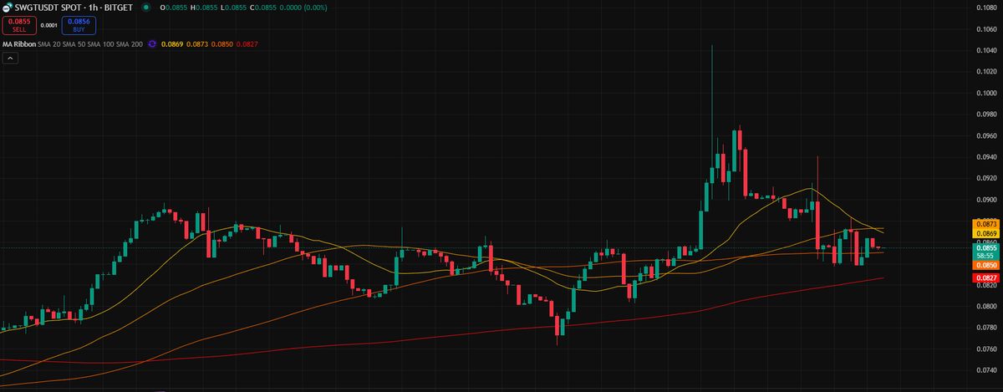Click the yellow 0.0869 legend value

[173, 43]
